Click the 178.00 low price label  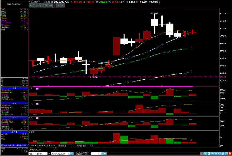(x=94, y=77)
